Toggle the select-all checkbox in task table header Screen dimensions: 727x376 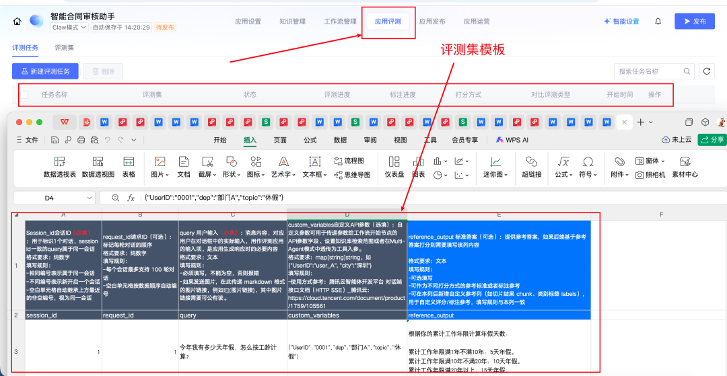24,95
